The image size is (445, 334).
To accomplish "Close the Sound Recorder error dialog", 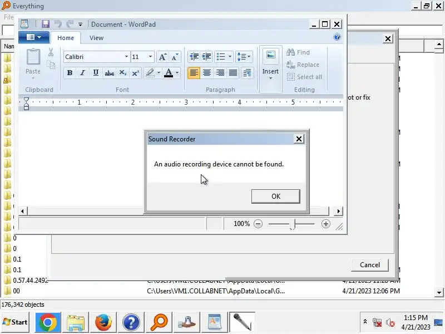I will (x=299, y=139).
